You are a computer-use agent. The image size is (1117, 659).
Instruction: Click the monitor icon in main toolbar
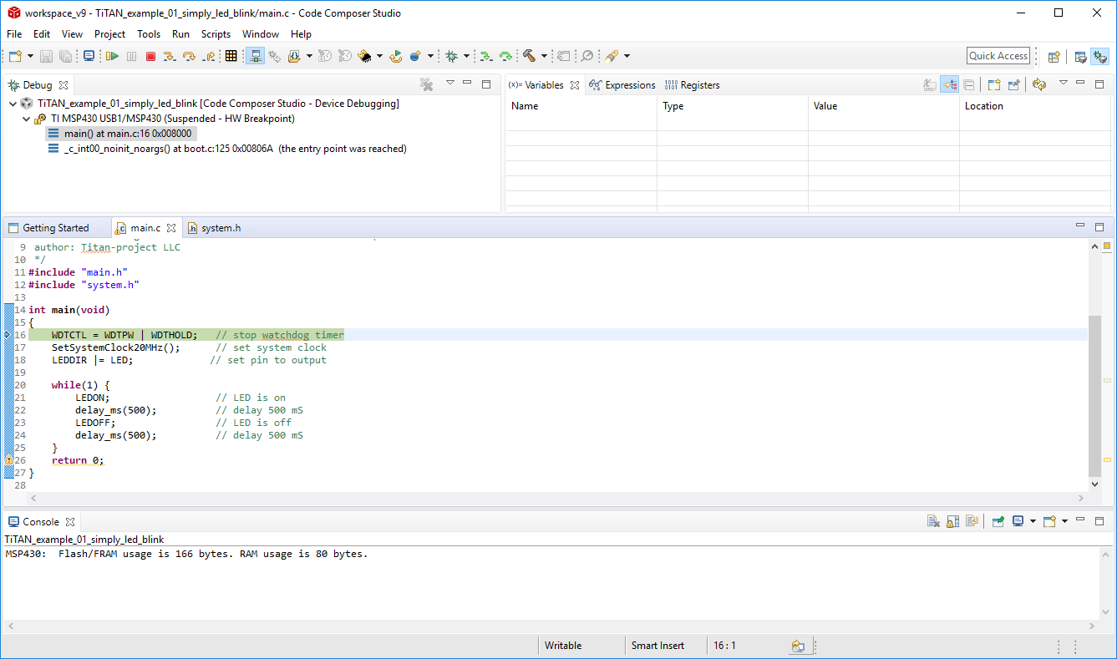pyautogui.click(x=89, y=56)
